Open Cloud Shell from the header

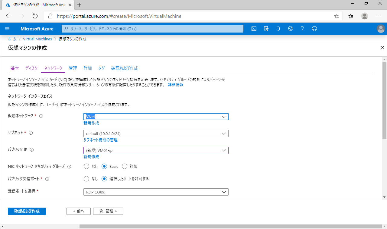(254, 29)
